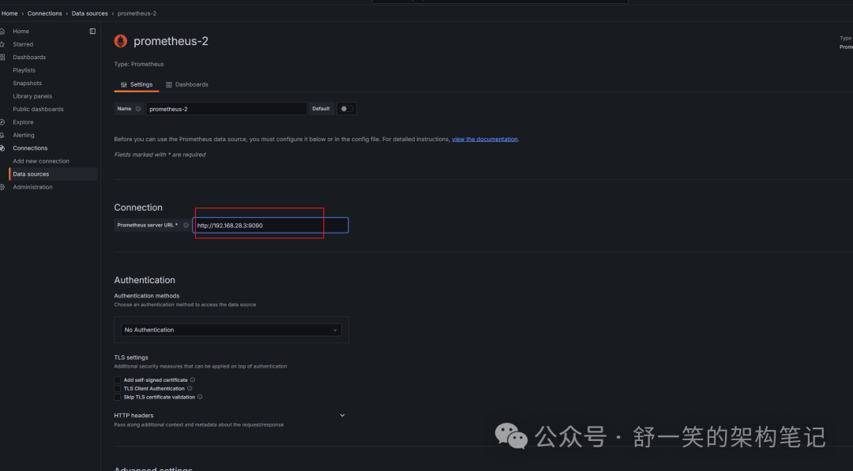Viewport: 853px width, 471px height.
Task: Click the info icon beside Prometheus server URL
Action: (186, 225)
